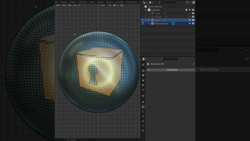Select the Modifiers wrench tab
Image resolution: width=250 pixels, height=141 pixels.
143,107
